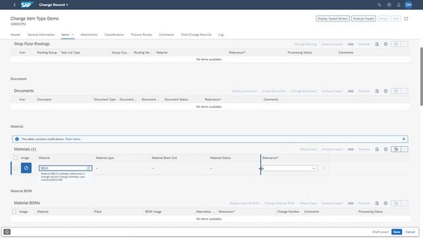Click the SAP logo

point(26,5)
